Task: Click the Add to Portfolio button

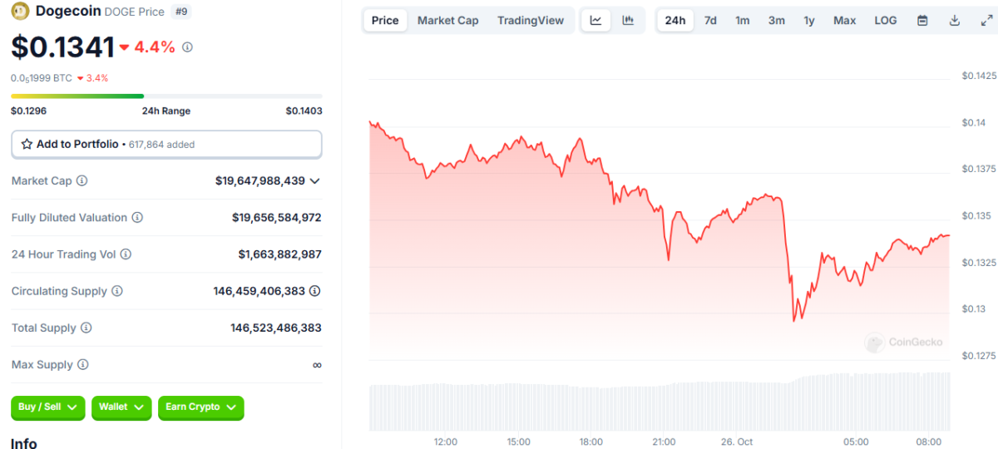Action: click(x=166, y=144)
